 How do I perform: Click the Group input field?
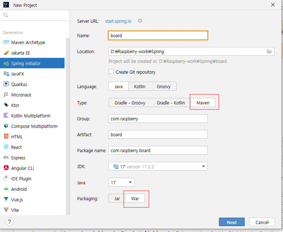point(158,119)
